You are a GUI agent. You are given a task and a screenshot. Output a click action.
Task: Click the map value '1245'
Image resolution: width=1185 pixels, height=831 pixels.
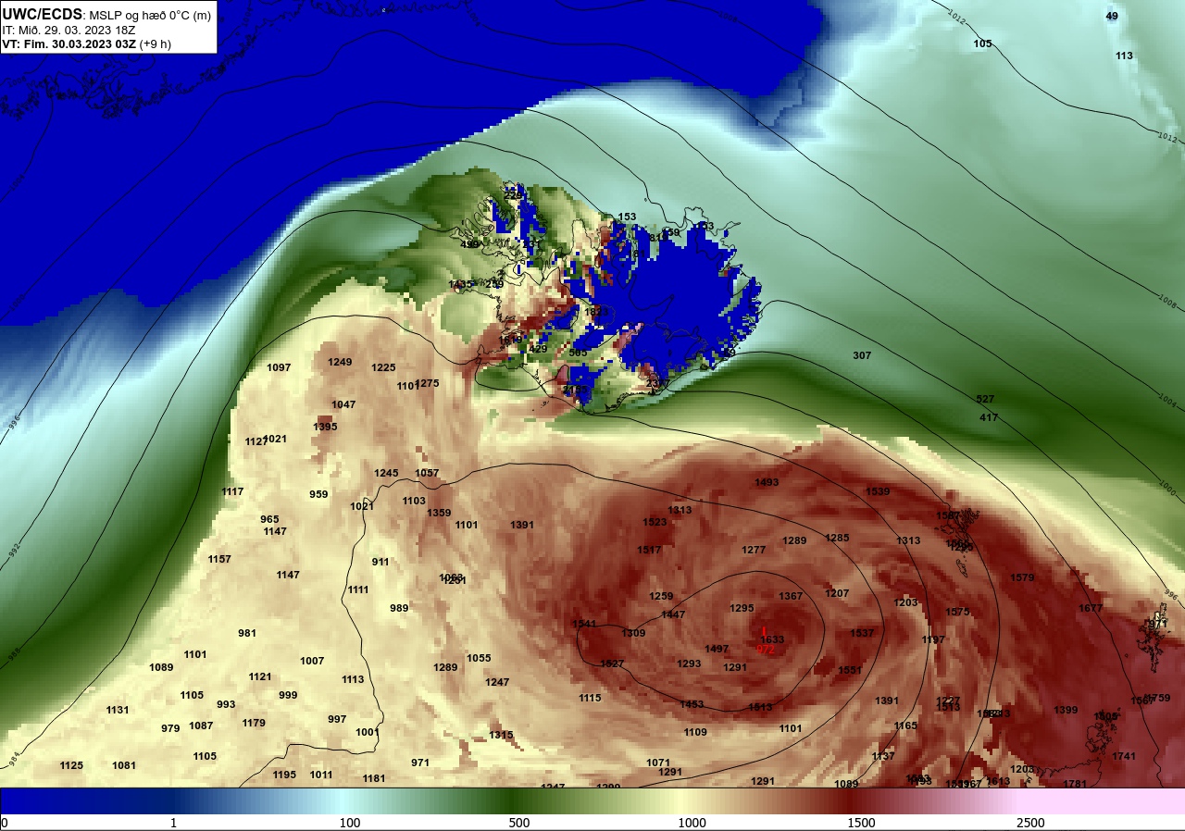tap(386, 473)
